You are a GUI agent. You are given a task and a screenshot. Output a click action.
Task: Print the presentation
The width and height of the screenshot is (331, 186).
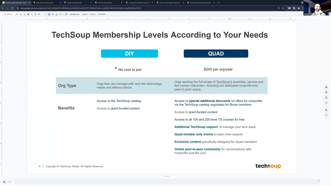(28, 14)
